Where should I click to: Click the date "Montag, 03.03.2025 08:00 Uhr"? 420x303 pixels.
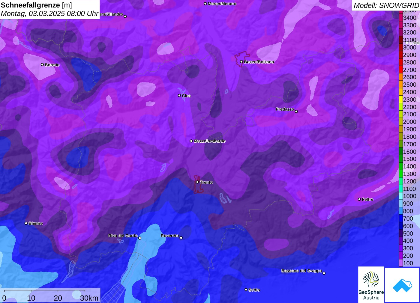coord(50,13)
